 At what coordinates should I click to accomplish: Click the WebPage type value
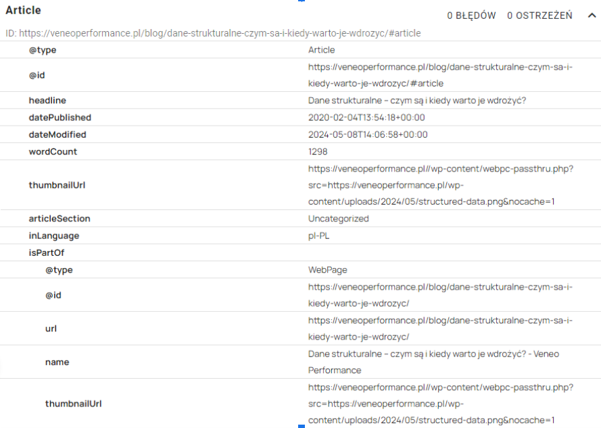[x=327, y=270]
